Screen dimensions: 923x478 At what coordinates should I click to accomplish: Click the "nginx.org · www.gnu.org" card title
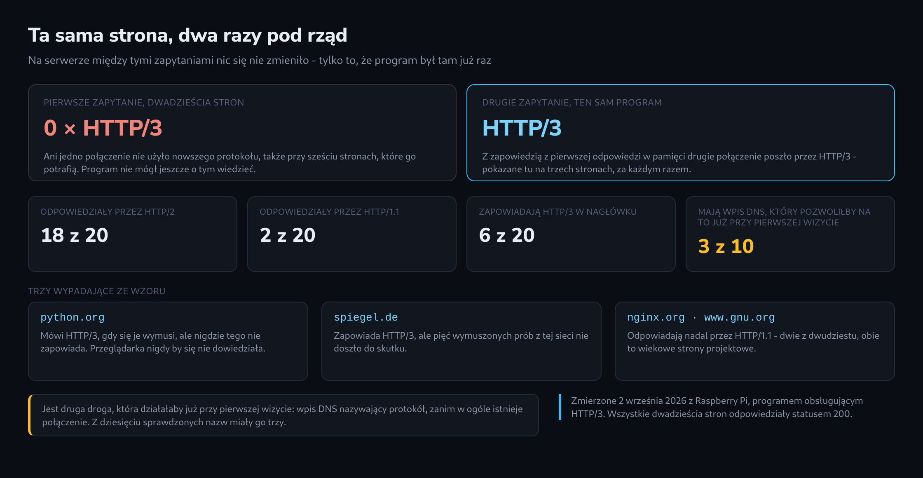701,317
